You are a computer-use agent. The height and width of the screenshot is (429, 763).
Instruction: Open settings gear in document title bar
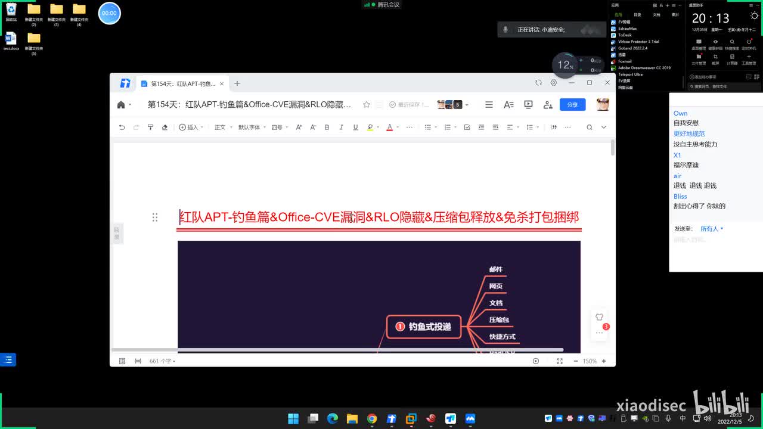pyautogui.click(x=554, y=83)
